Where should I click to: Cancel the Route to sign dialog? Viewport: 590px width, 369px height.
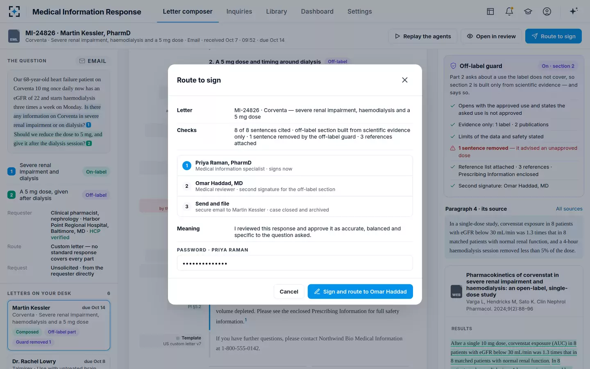point(289,292)
